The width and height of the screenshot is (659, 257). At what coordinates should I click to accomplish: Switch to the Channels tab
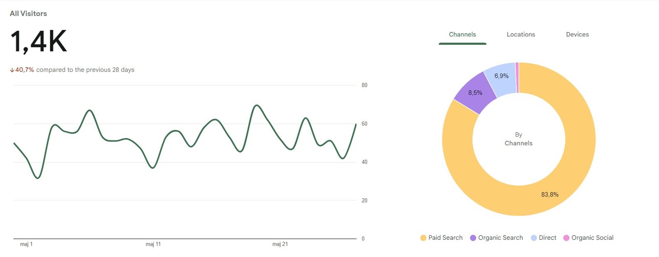pyautogui.click(x=462, y=35)
